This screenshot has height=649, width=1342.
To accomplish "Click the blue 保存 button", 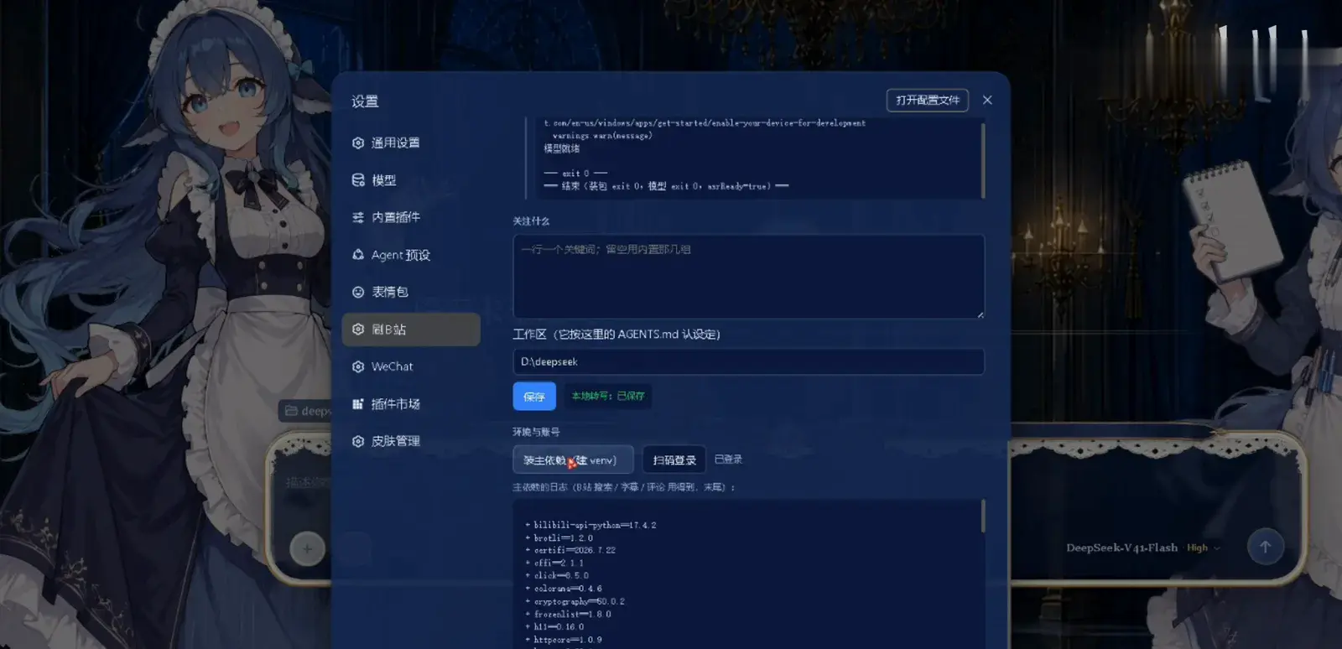I will coord(534,397).
